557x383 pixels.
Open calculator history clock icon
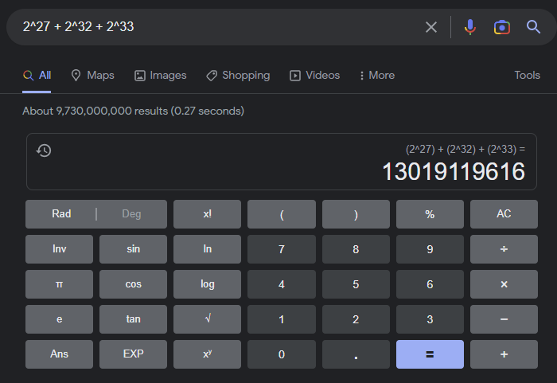point(45,150)
